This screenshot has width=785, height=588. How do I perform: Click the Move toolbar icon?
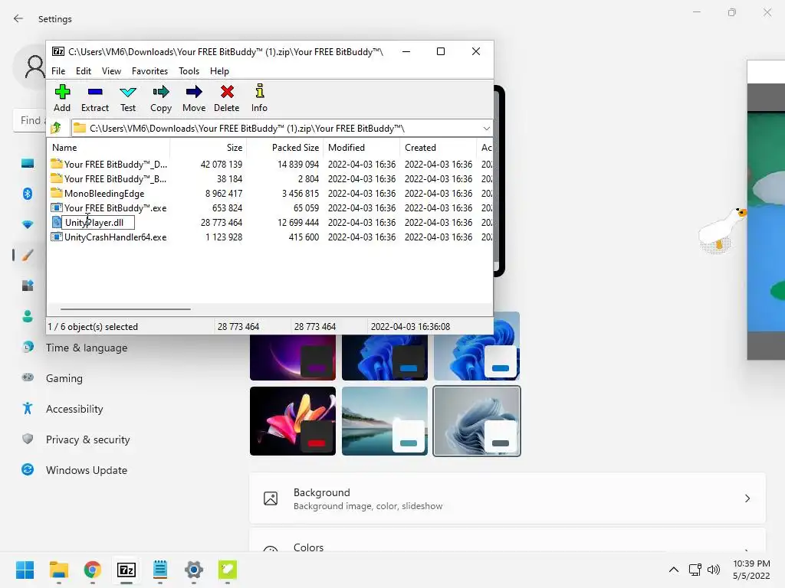pyautogui.click(x=194, y=98)
